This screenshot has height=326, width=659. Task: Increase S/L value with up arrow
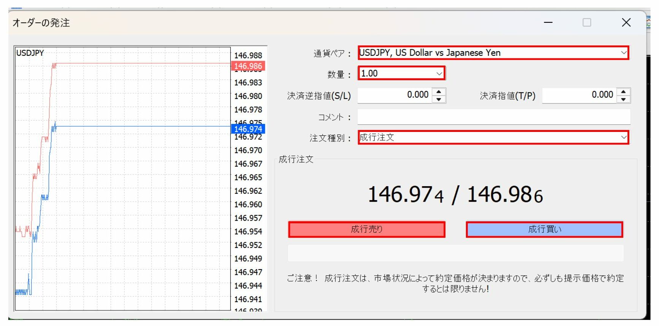click(x=439, y=92)
